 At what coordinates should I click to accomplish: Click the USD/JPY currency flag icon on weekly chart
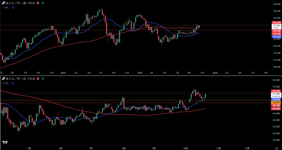3,3
